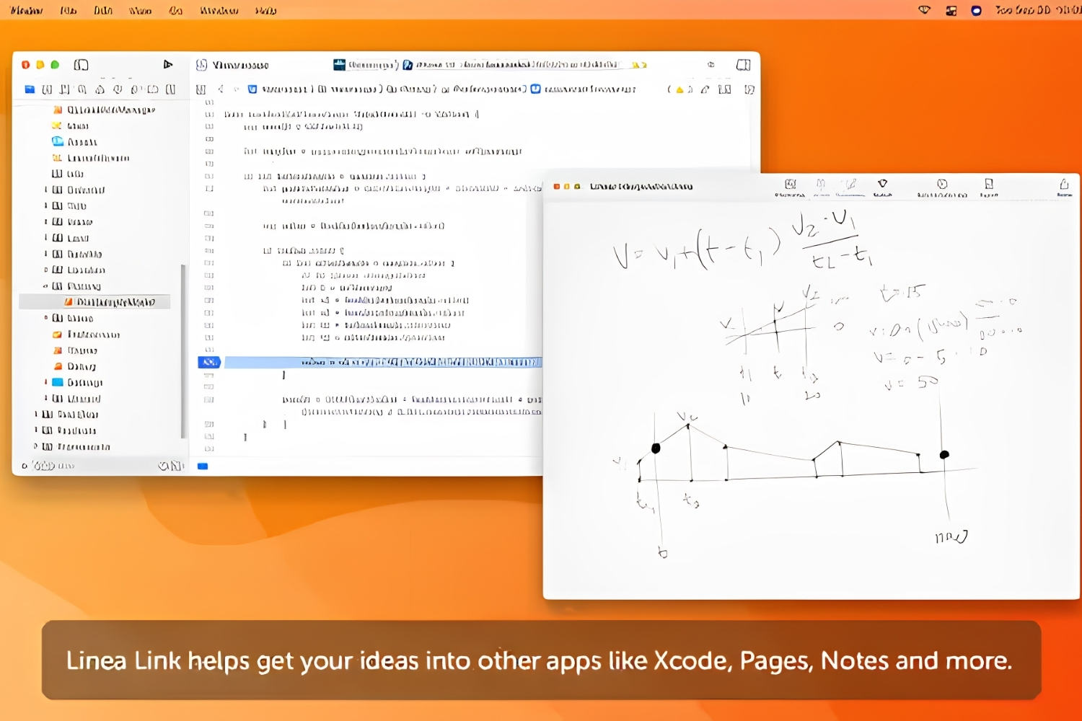Viewport: 1082px width, 721px height.
Task: Toggle the Xcode navigator sidebar
Action: (81, 65)
